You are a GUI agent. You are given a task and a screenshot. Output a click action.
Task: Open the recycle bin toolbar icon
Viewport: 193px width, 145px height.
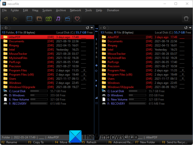(x=186, y=19)
